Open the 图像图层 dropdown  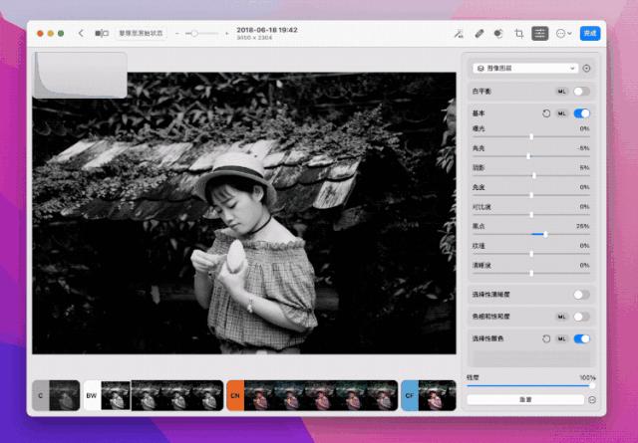pyautogui.click(x=524, y=69)
